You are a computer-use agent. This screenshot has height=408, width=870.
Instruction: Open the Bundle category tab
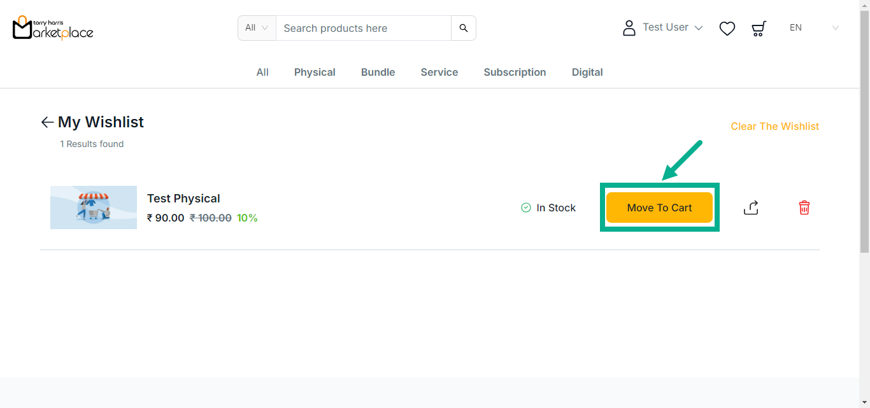[378, 73]
